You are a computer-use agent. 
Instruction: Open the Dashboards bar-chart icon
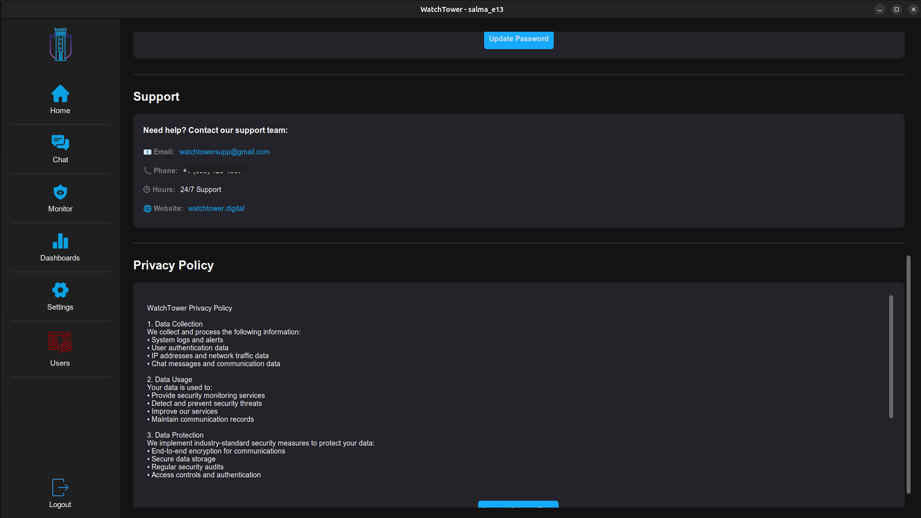[x=60, y=241]
